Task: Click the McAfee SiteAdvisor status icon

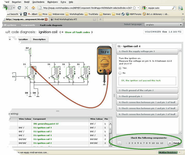Action: pyautogui.click(x=168, y=152)
